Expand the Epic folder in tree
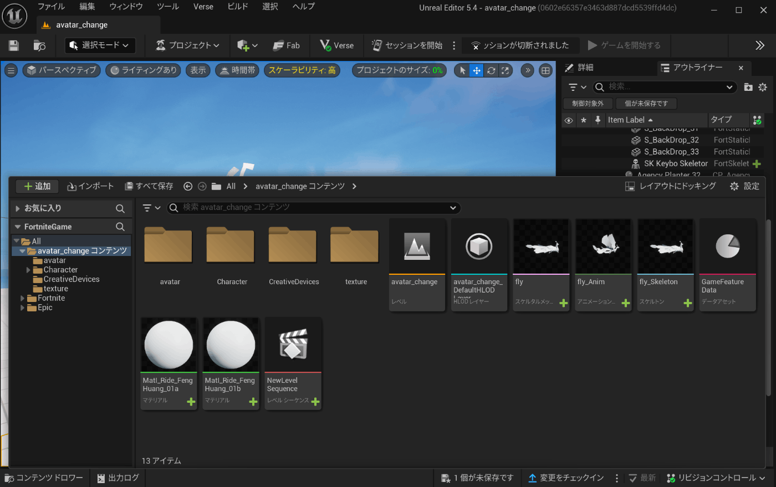 click(x=23, y=307)
